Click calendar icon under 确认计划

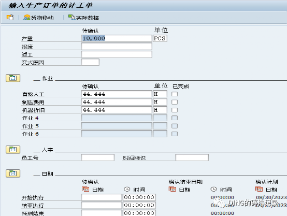pyautogui.click(x=259, y=189)
